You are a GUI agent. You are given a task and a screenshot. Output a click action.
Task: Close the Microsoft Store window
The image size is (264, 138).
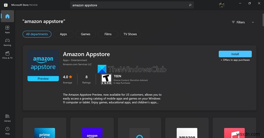tap(259, 3)
